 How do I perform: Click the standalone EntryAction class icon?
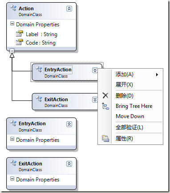pos(13,123)
